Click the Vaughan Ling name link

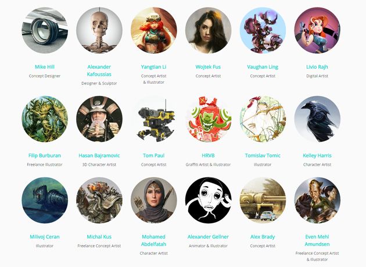coord(263,67)
